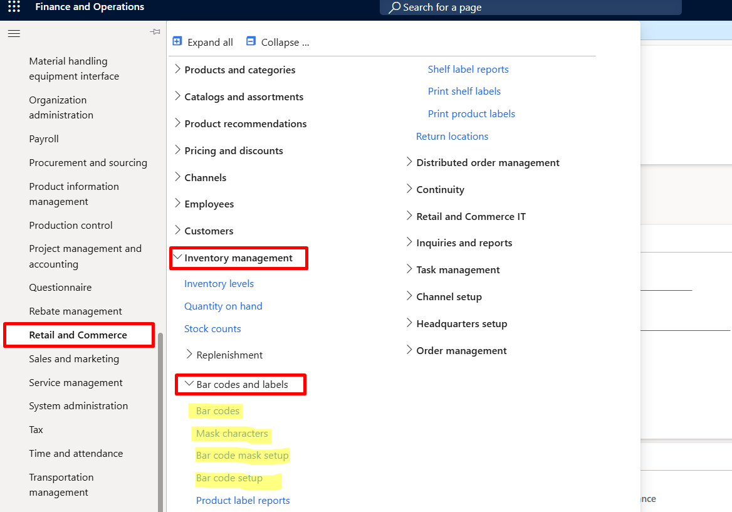This screenshot has height=512, width=732.
Task: Click the hamburger navigation menu icon
Action: [14, 34]
